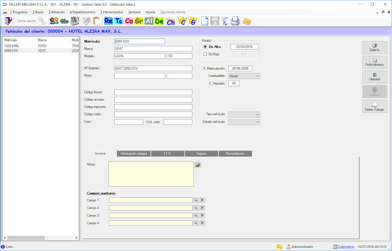Open the Ayuda menu

150,12
